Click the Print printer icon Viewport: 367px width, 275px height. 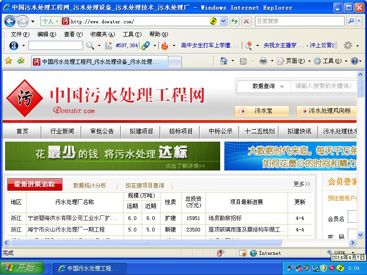[x=263, y=61]
